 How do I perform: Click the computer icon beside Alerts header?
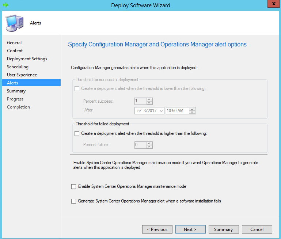click(15, 23)
